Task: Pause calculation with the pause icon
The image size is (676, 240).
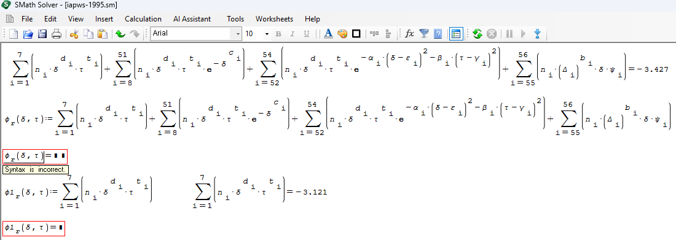Action: [x=509, y=34]
